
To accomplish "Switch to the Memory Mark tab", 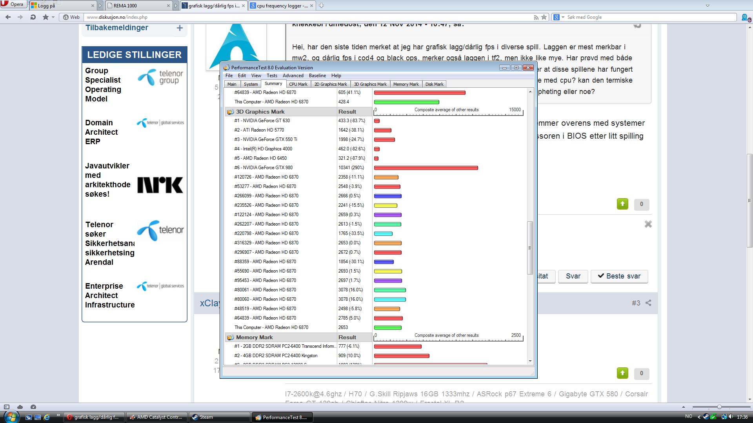I will point(406,84).
